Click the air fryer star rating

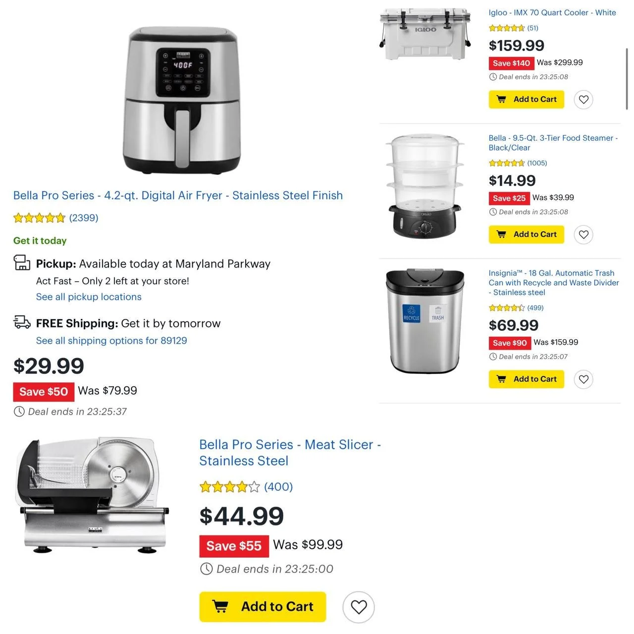coord(39,218)
